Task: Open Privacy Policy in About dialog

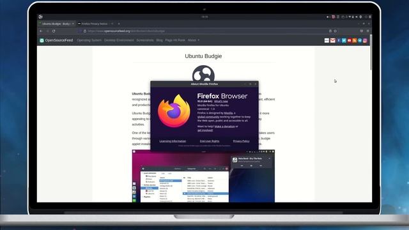Action: [242, 141]
